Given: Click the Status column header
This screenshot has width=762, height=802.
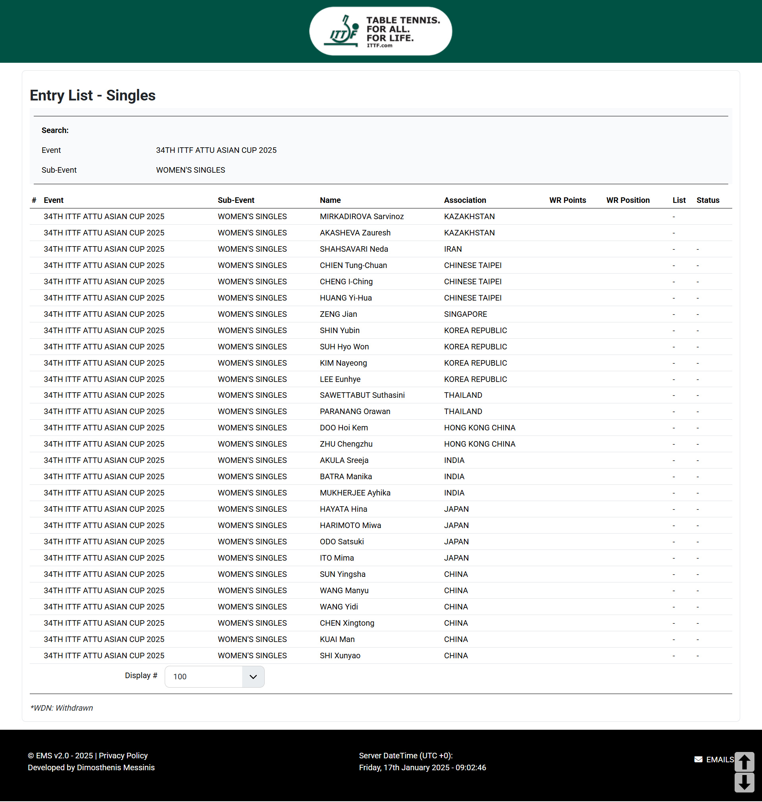Looking at the screenshot, I should [708, 200].
